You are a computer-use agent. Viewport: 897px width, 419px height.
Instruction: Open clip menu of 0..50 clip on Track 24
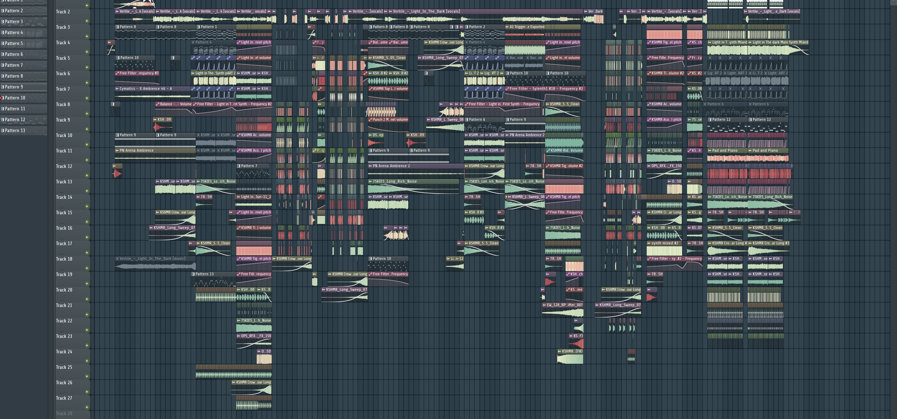tap(259, 351)
